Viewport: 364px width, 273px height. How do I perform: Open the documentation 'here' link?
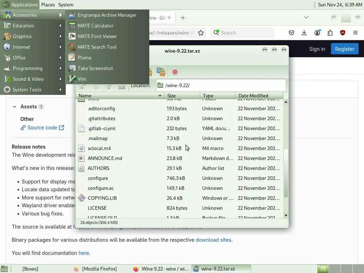point(84,253)
